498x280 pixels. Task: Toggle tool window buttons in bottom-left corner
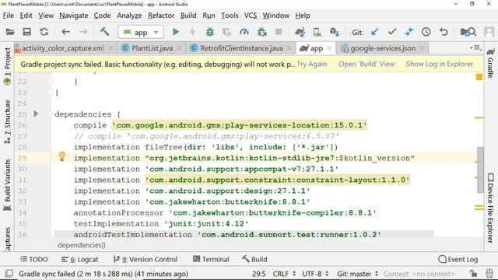coord(9,273)
